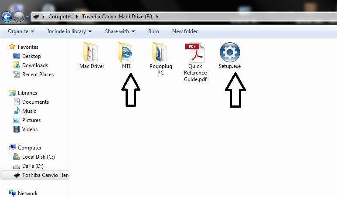Expand arrow after Computer breadcrumb

coord(77,17)
